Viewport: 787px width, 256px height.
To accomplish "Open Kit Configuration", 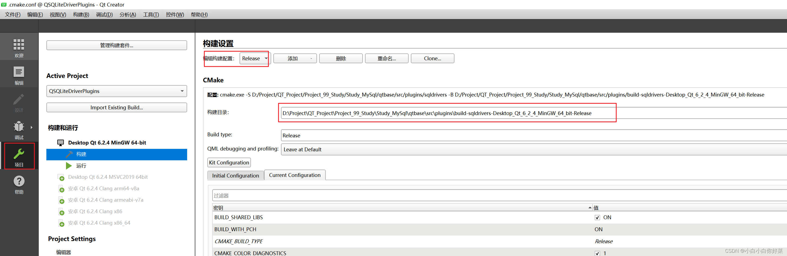I will pos(229,162).
